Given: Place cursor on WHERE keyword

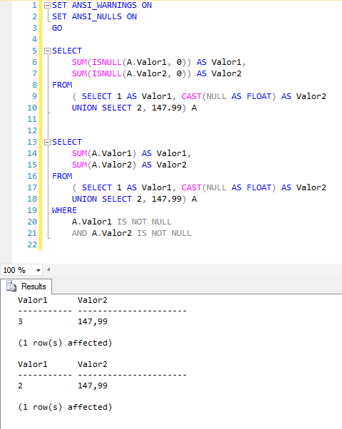Looking at the screenshot, I should [64, 210].
